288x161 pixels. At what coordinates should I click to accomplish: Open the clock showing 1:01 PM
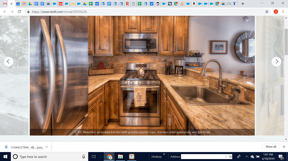pyautogui.click(x=268, y=157)
